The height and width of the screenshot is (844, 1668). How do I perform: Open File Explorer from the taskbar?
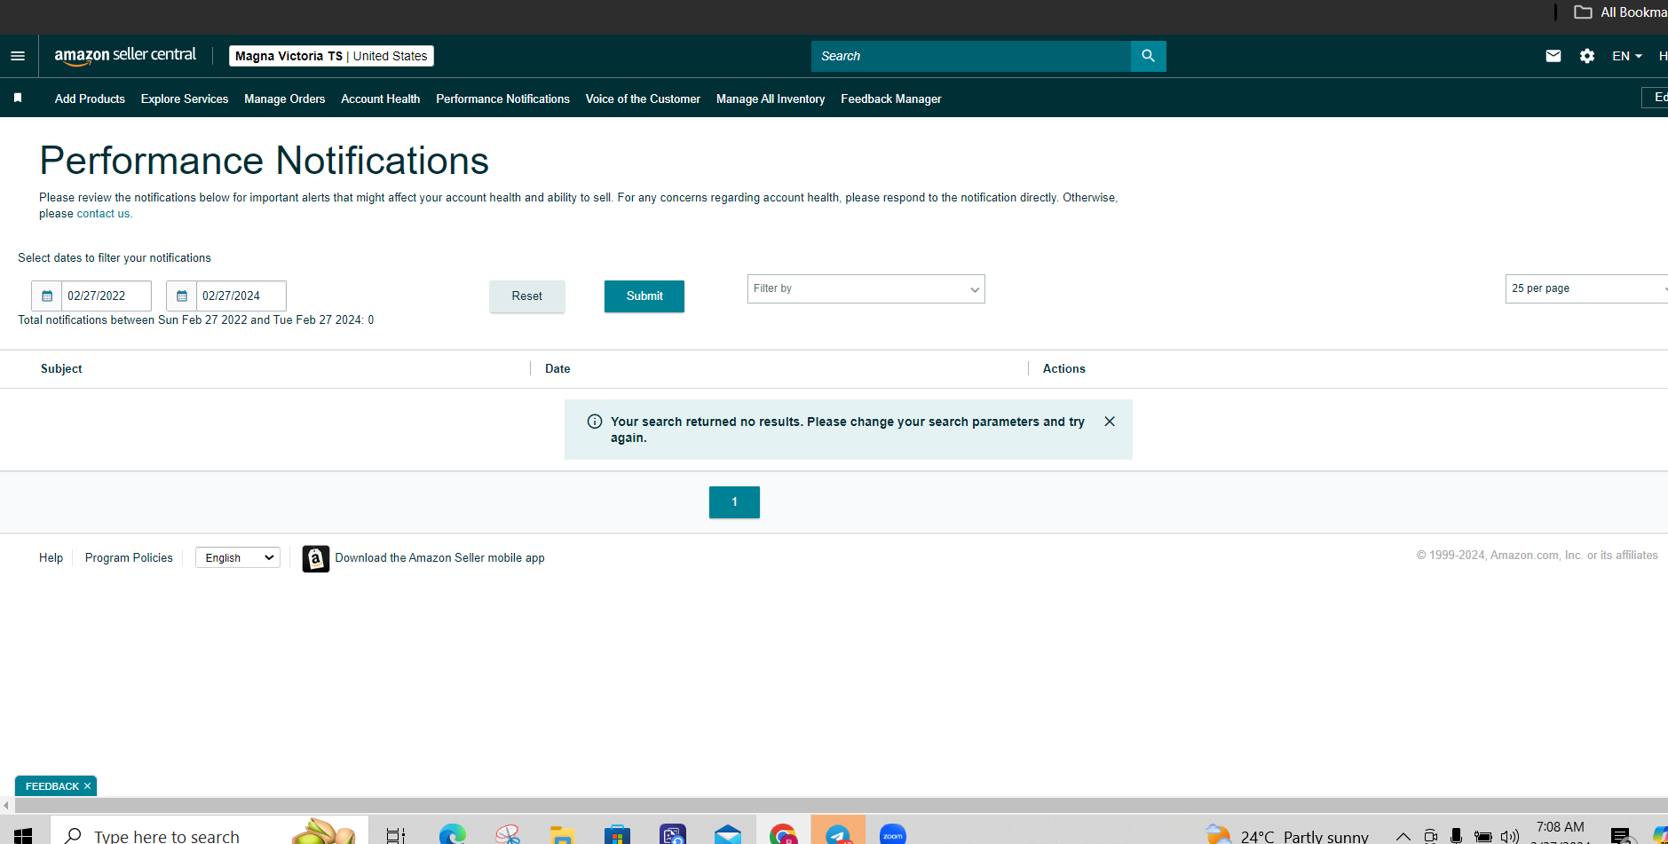(562, 835)
